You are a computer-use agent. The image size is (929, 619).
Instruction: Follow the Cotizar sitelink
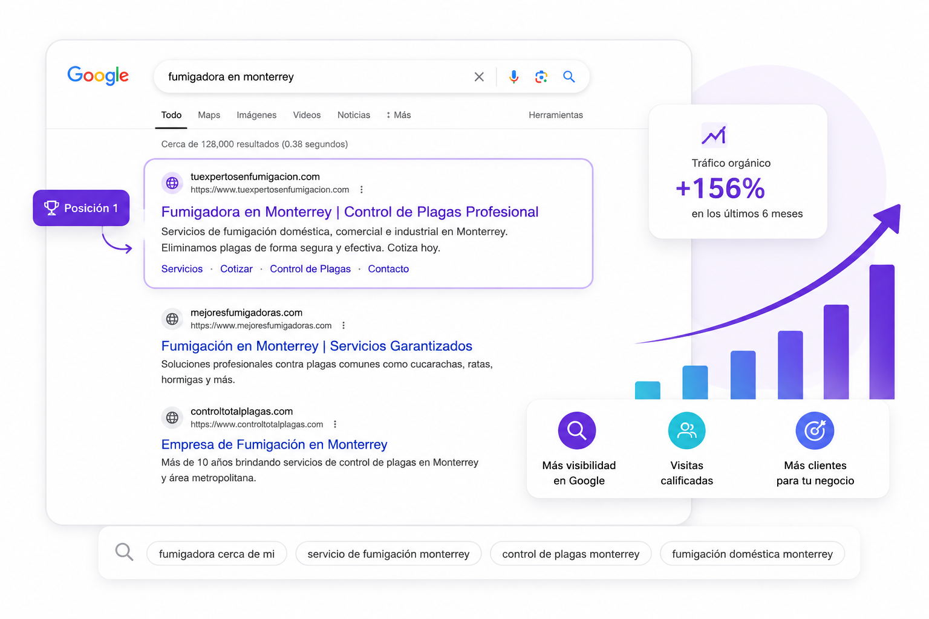click(236, 269)
